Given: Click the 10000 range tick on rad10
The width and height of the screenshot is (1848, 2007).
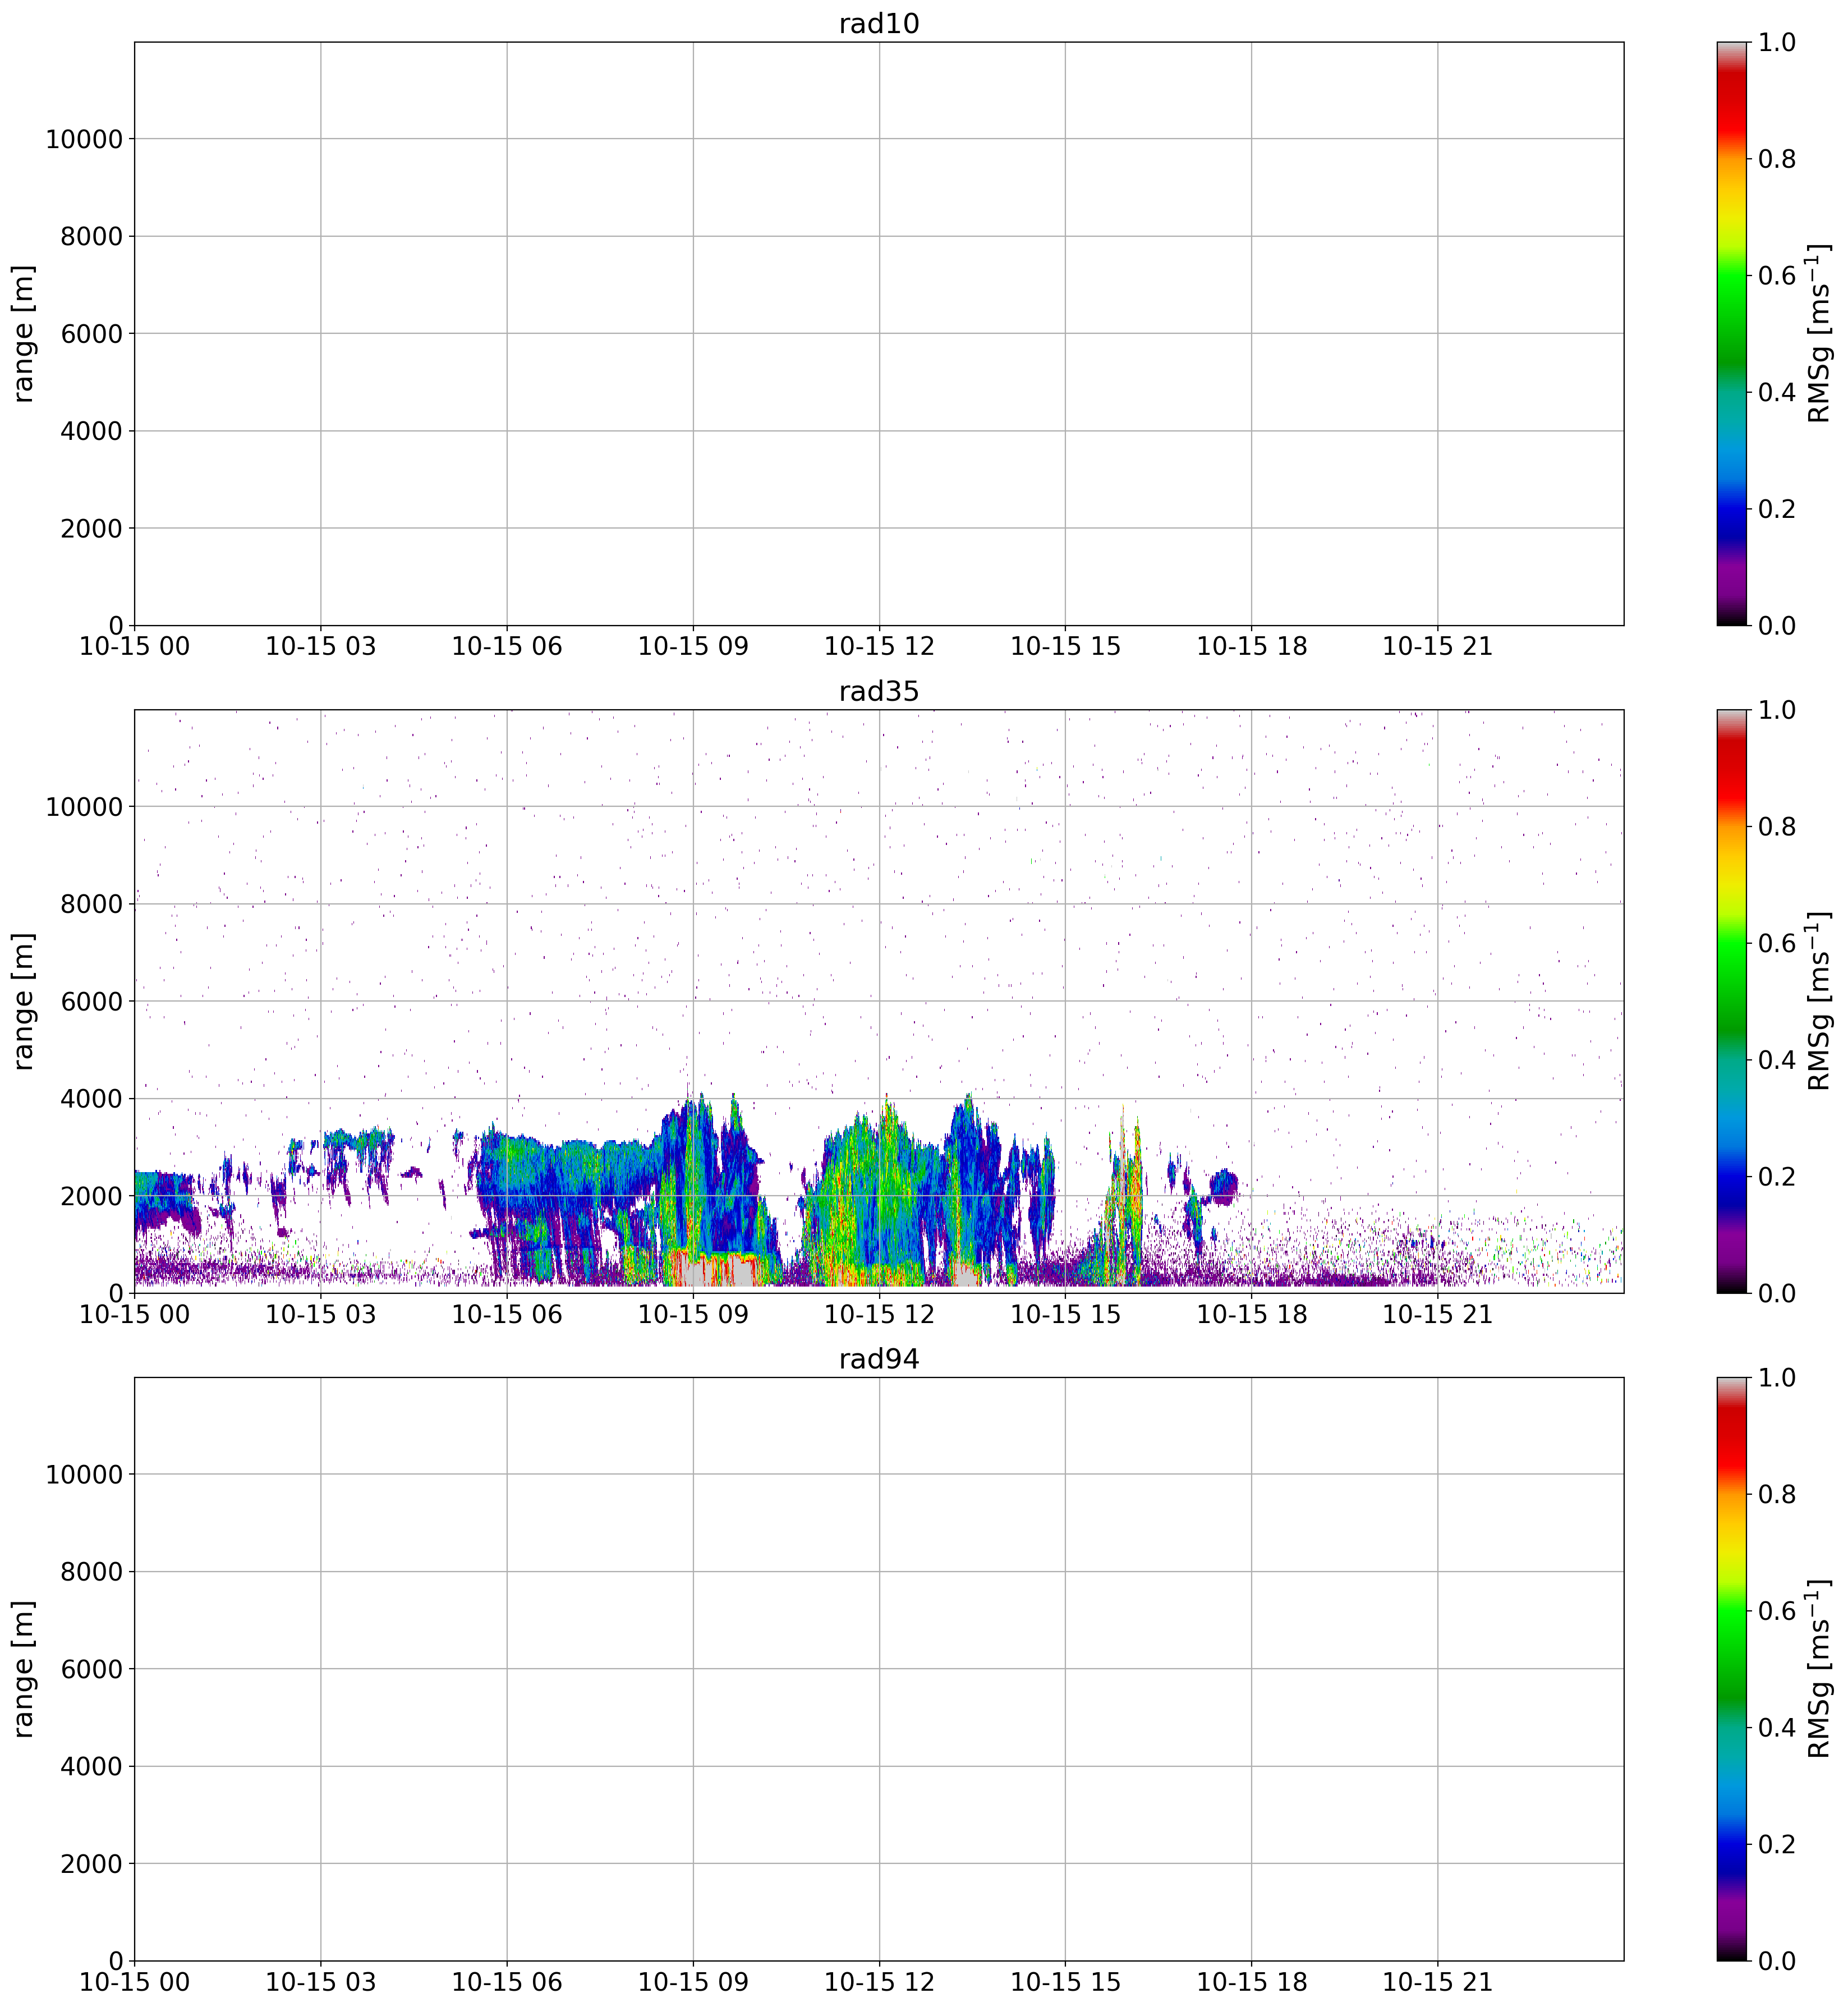Looking at the screenshot, I should 84,140.
